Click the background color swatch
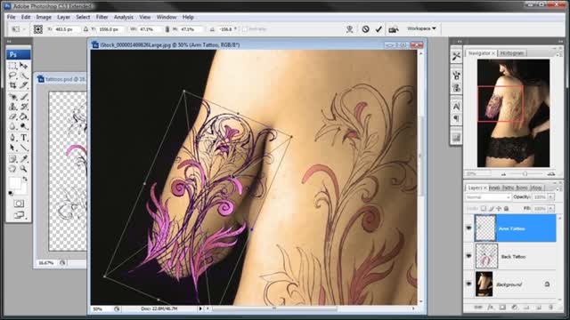570x320 pixels. (x=24, y=188)
